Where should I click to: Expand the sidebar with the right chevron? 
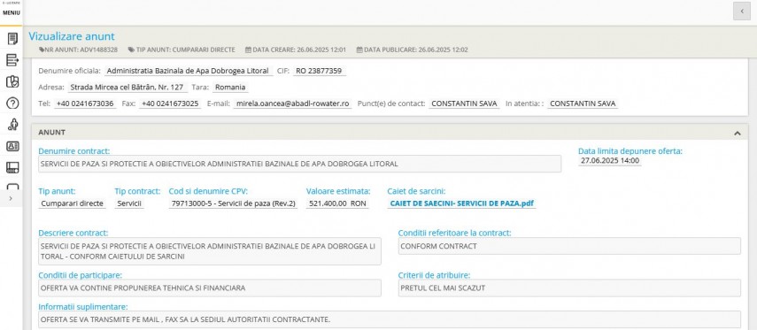[x=11, y=198]
